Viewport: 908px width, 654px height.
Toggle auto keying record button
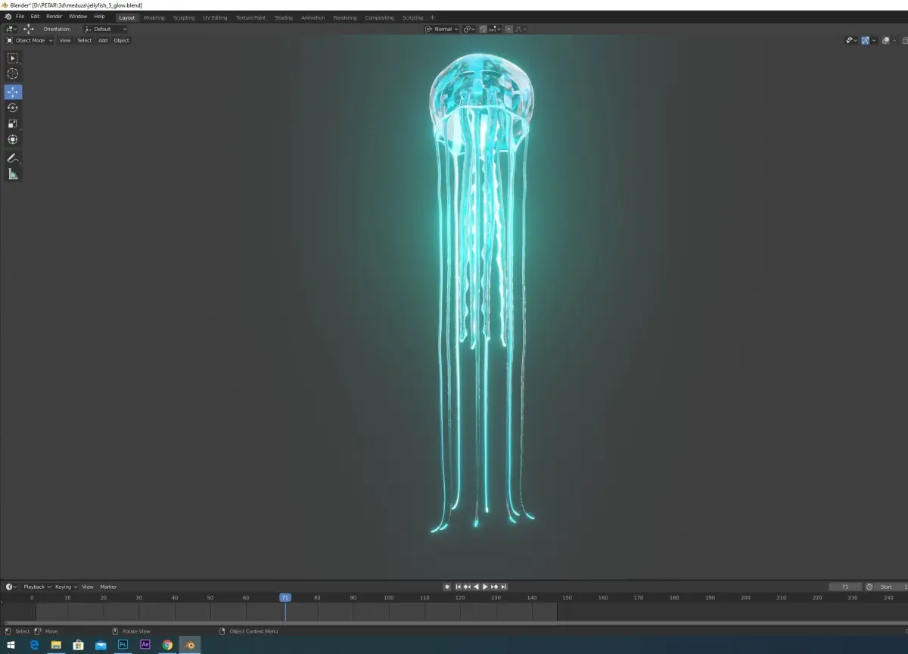pos(447,587)
